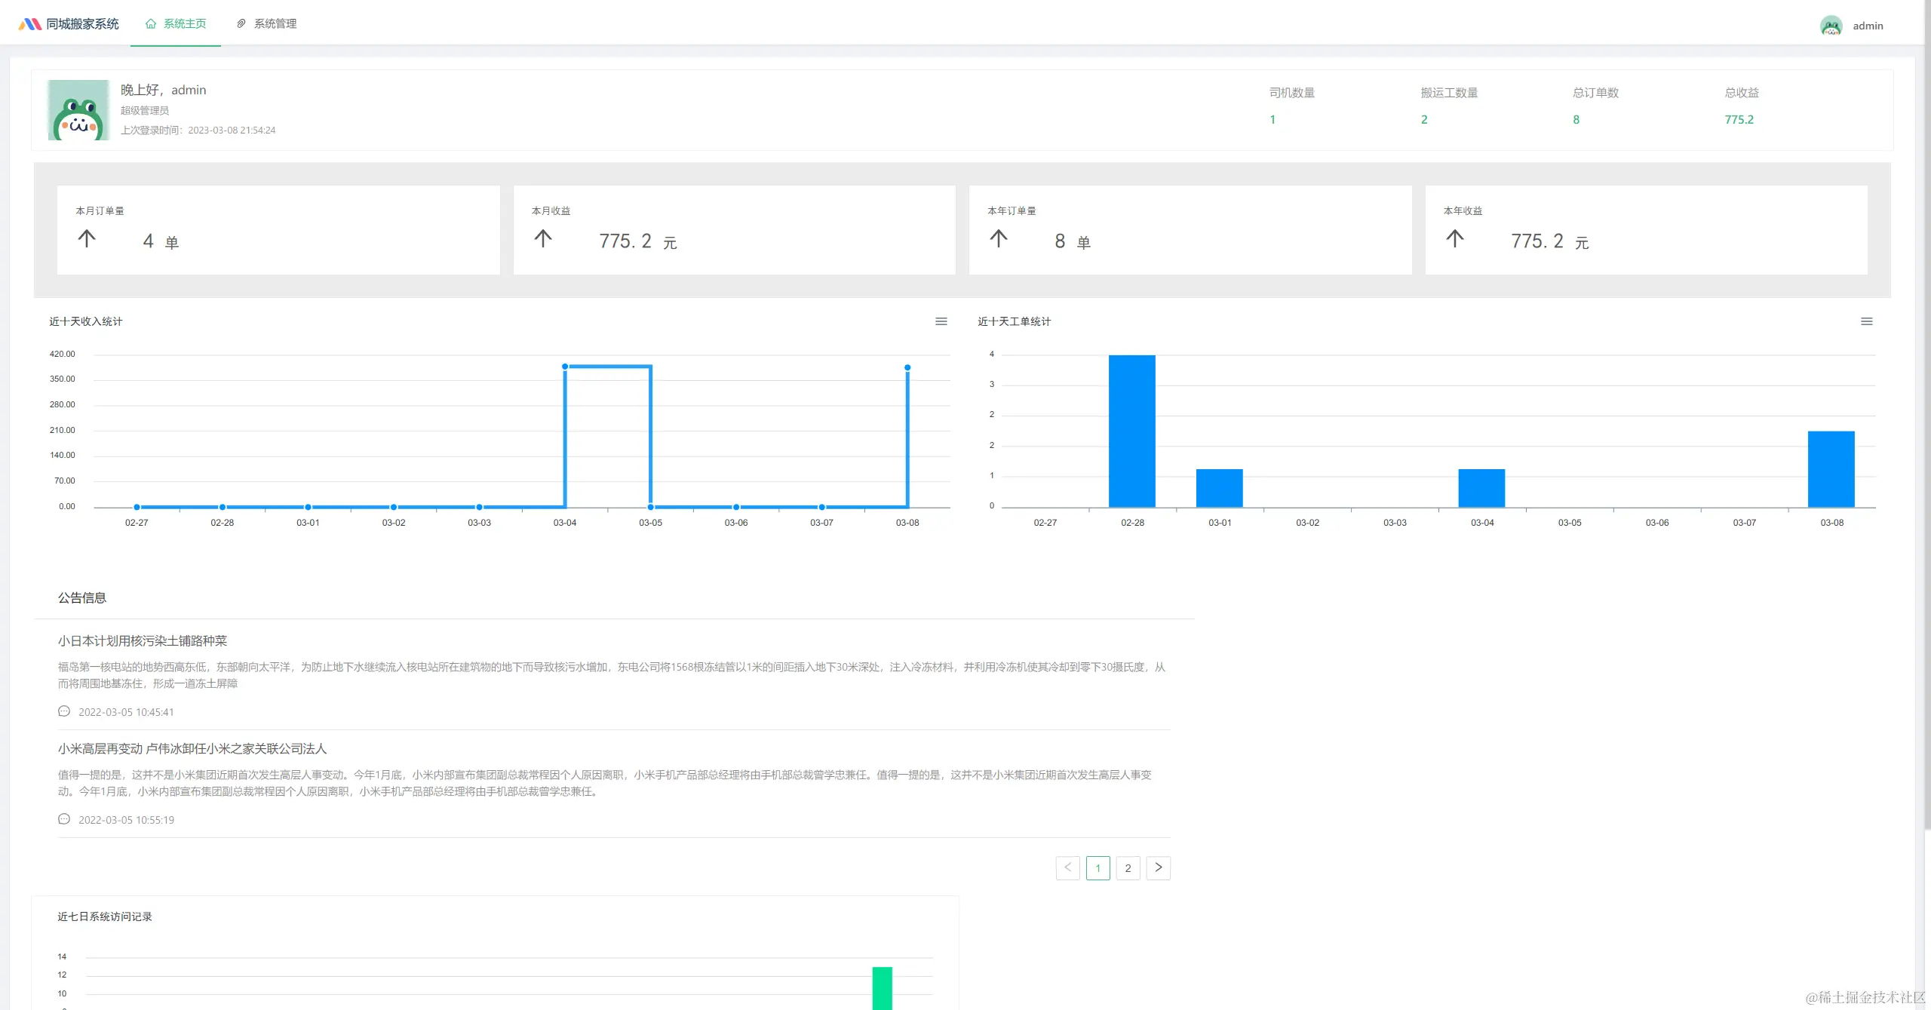Open announcement 小米高层再变动 title

pos(192,749)
